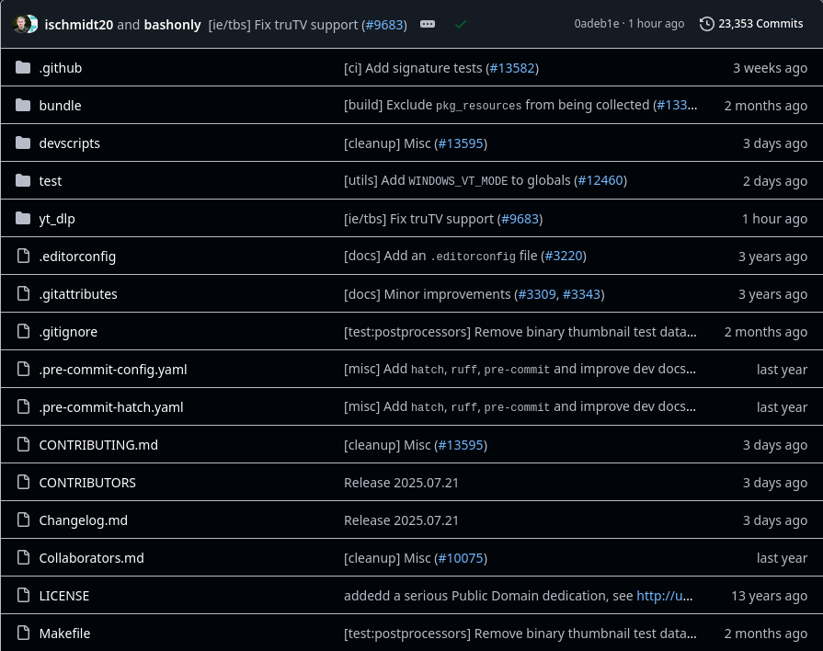The image size is (823, 651).
Task: Open Makefile 'Remove binary thumbnail test data' commit
Action: coord(520,634)
